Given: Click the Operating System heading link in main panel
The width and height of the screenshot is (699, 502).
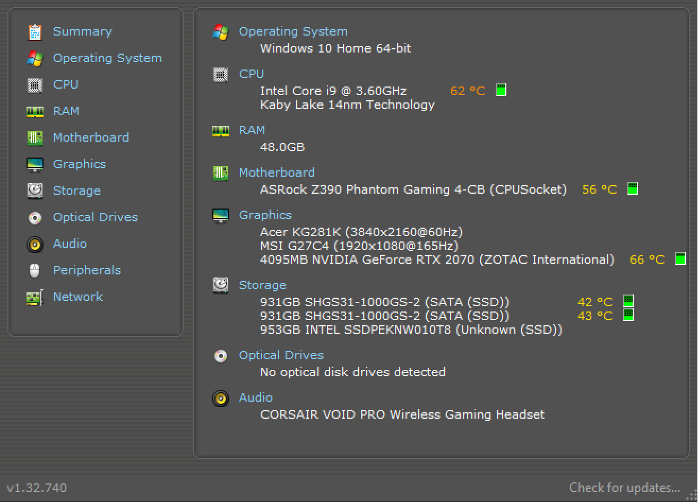Looking at the screenshot, I should pyautogui.click(x=294, y=32).
